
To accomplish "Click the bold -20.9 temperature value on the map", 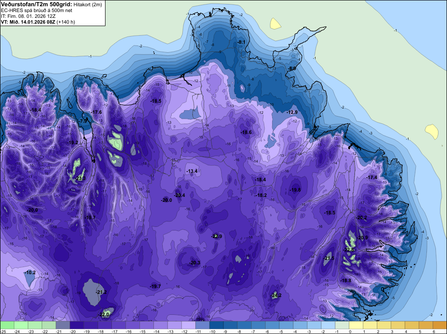I will (x=362, y=238).
